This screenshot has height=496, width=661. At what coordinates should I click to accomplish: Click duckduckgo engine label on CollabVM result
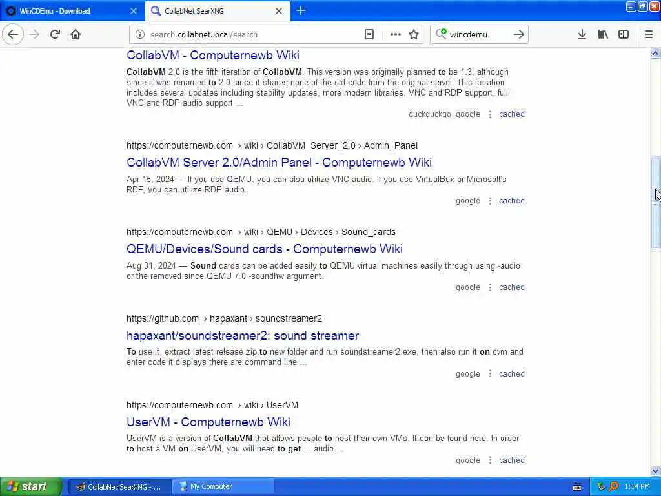point(429,114)
